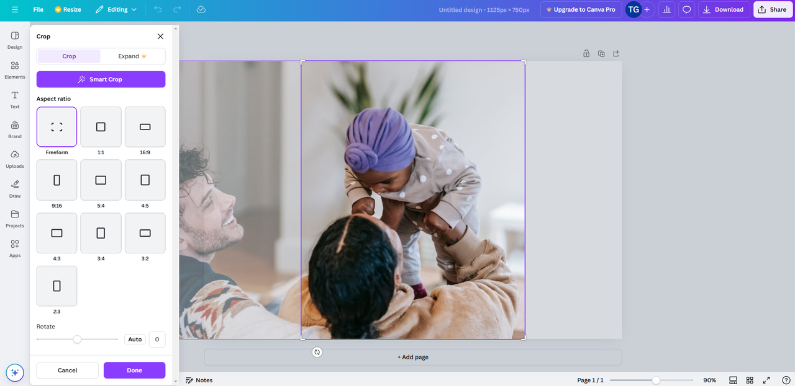Open the Brand sidebar panel
Image resolution: width=795 pixels, height=386 pixels.
[x=15, y=129]
